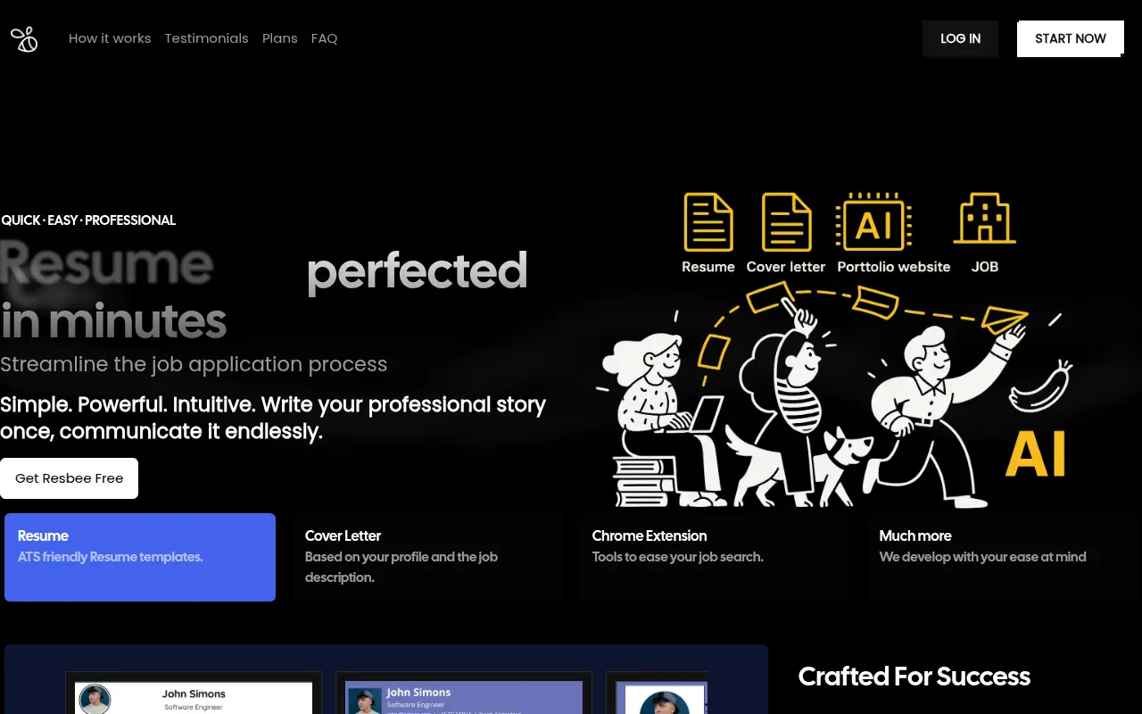The width and height of the screenshot is (1142, 714).
Task: Open the white John Simons resume template
Action: coord(194,693)
